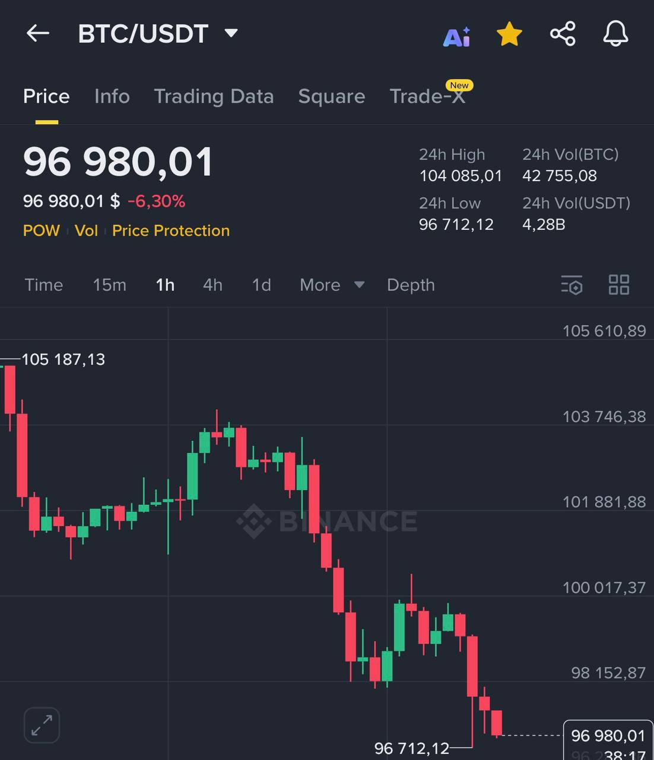Open chart indicator settings icon
Image resolution: width=654 pixels, height=760 pixels.
click(572, 285)
